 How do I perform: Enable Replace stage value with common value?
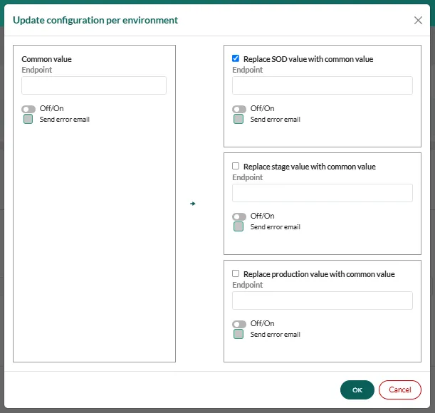click(236, 167)
